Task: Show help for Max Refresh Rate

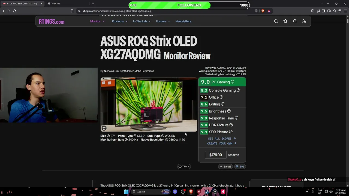Action: tap(126, 140)
